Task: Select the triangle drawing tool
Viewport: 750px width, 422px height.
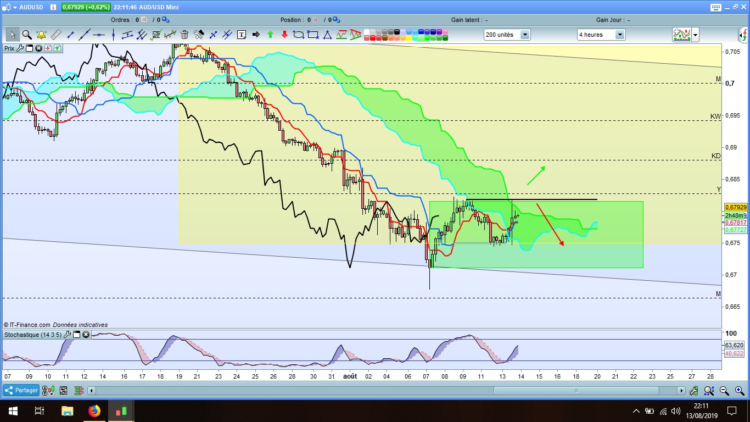Action: (x=327, y=35)
